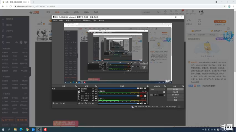Open transition properties with the gear icon
The height and width of the screenshot is (132, 236).
tap(164, 92)
